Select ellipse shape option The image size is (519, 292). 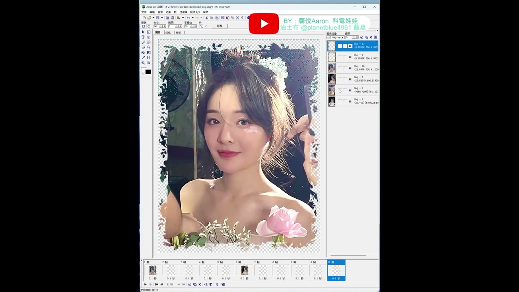coord(149,26)
